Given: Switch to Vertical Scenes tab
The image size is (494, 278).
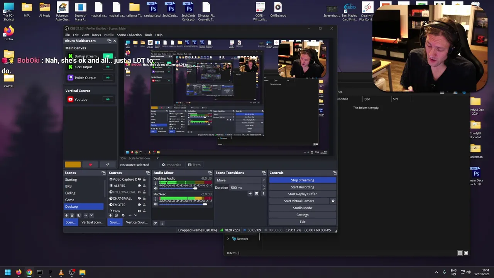Looking at the screenshot, I should point(92,222).
